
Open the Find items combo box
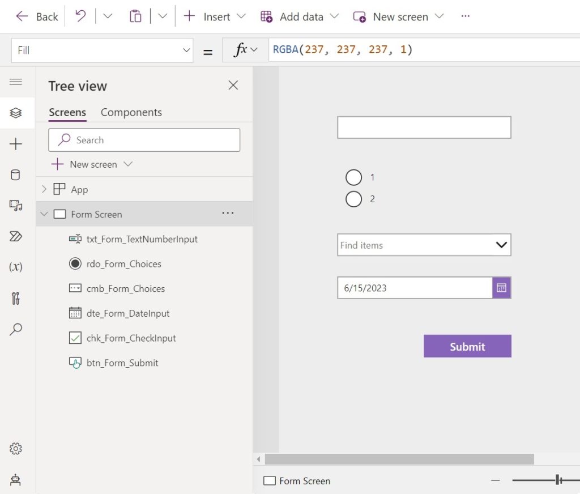click(x=424, y=245)
